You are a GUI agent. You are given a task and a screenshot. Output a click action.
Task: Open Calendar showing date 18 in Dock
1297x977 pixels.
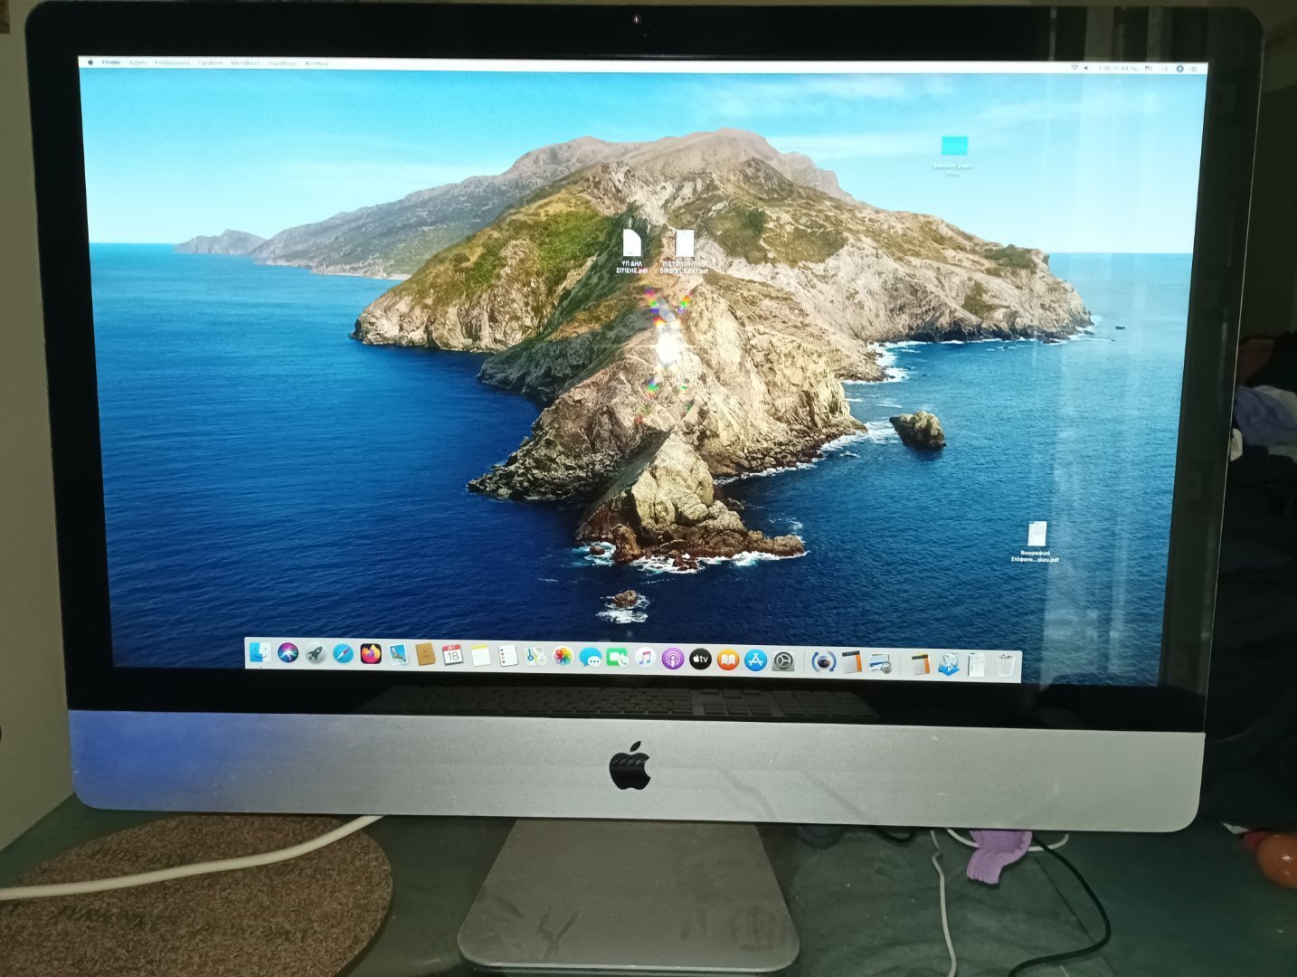pyautogui.click(x=452, y=656)
